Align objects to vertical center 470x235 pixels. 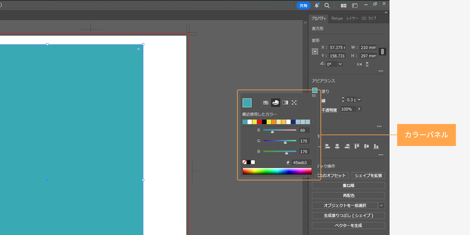tap(367, 146)
